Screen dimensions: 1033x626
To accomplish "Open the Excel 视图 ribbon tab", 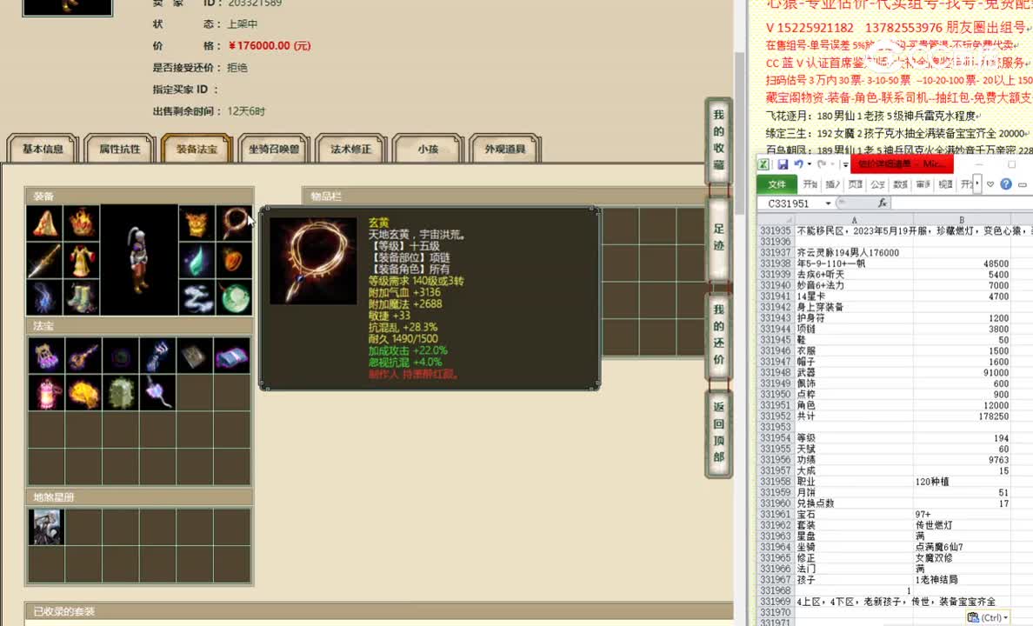I will click(945, 184).
